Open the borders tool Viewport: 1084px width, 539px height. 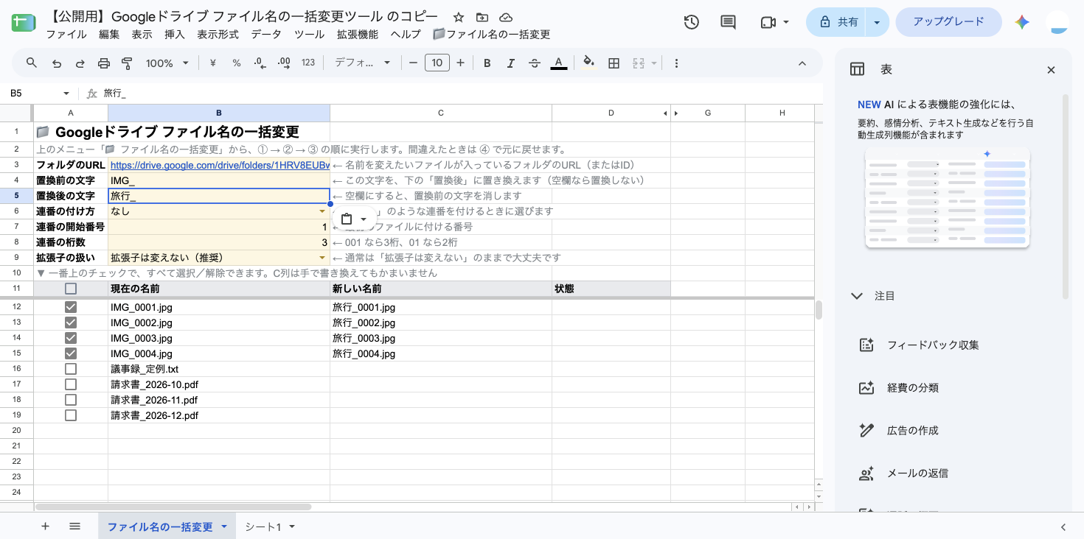point(614,63)
